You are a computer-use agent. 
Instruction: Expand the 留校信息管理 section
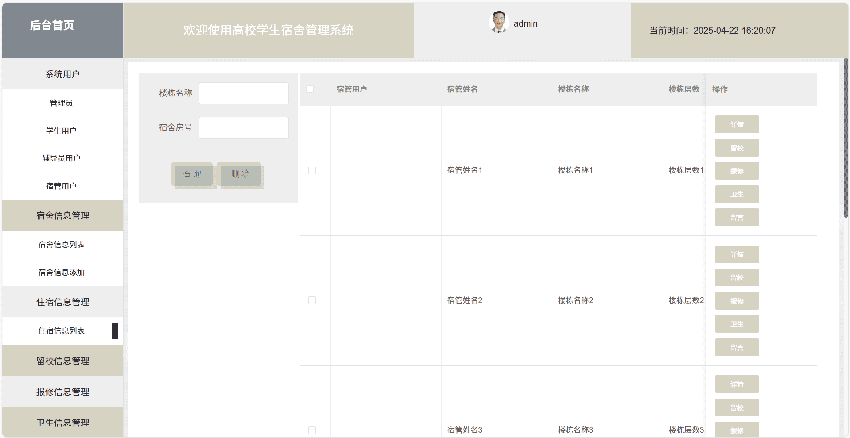point(62,361)
